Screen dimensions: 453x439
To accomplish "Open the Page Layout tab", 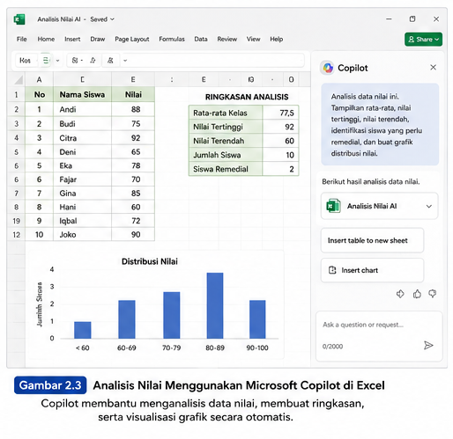I will click(132, 39).
